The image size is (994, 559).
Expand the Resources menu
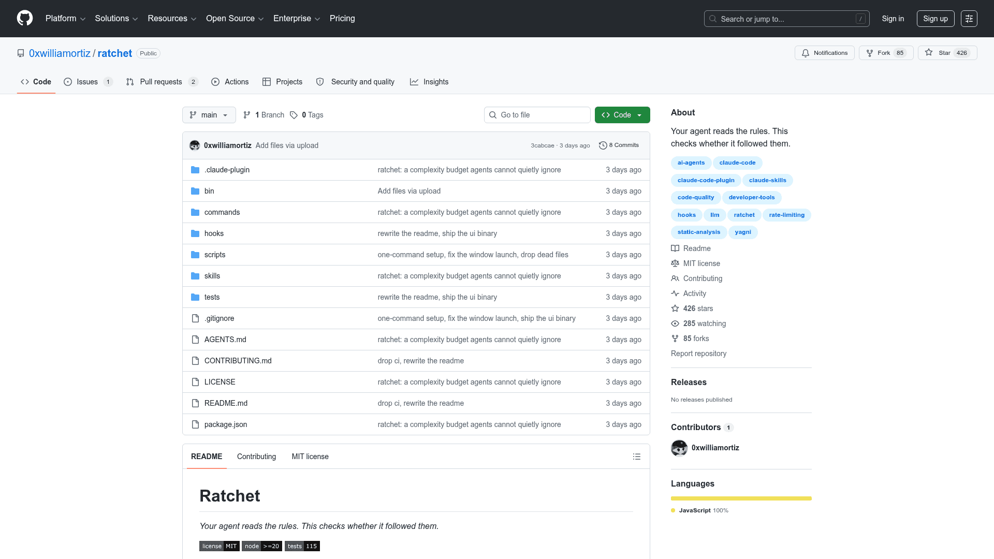[172, 19]
